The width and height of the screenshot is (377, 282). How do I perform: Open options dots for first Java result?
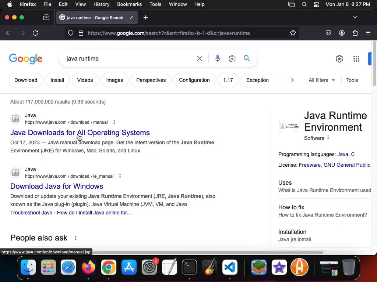(114, 122)
